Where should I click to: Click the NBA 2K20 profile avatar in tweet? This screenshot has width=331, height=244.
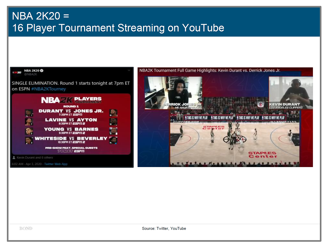point(17,72)
